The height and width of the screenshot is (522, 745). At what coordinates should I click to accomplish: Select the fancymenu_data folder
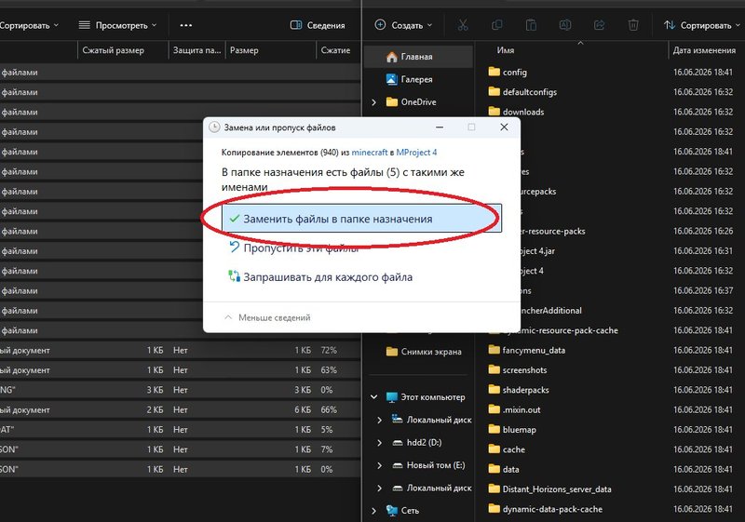click(526, 350)
